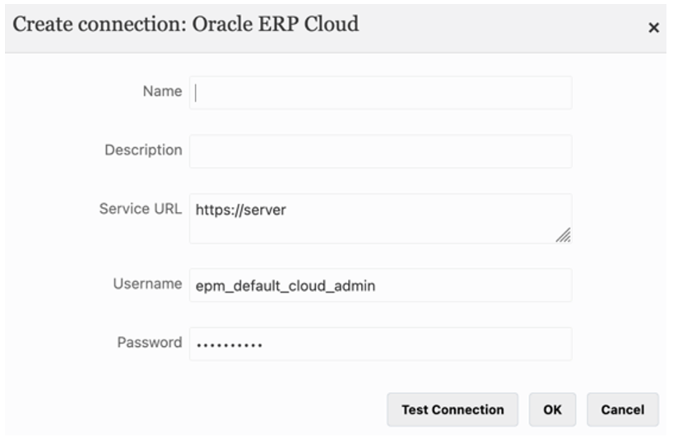
Task: Click the masked password dots
Action: click(229, 345)
